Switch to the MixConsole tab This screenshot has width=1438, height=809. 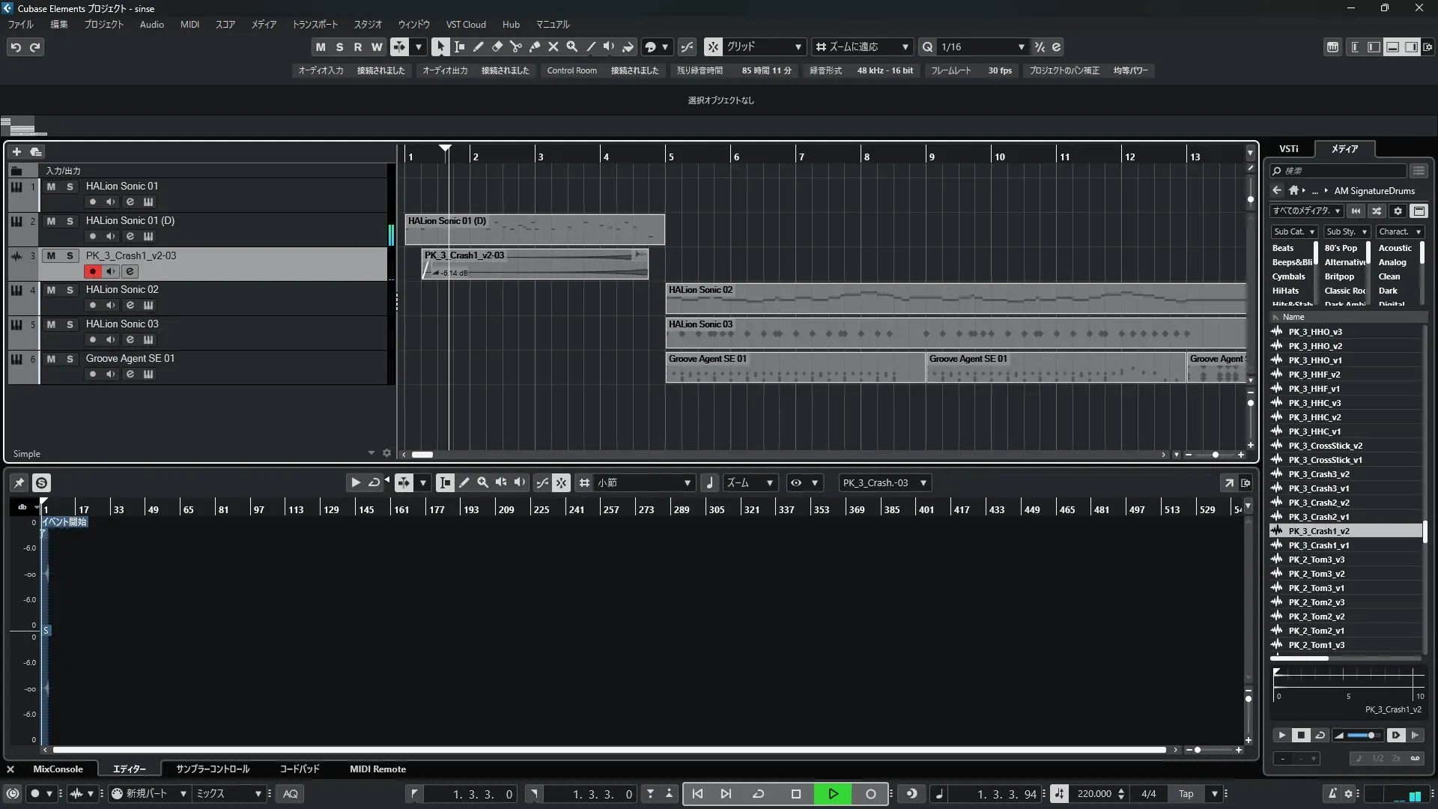[58, 769]
